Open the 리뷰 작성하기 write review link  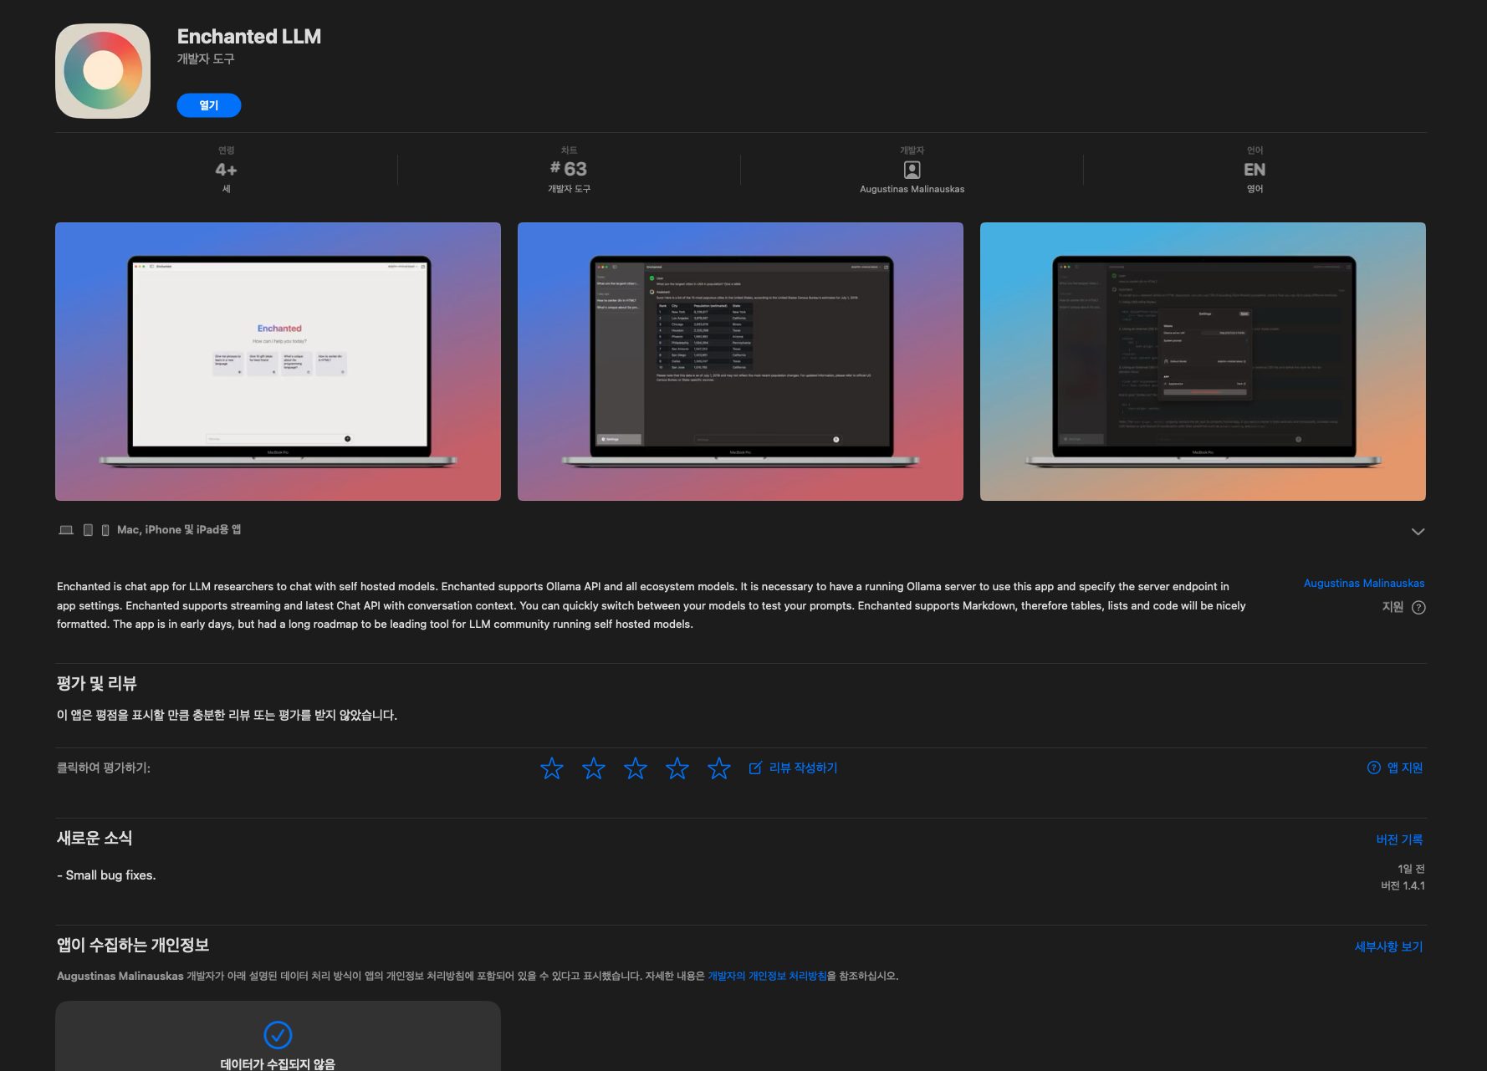point(803,768)
